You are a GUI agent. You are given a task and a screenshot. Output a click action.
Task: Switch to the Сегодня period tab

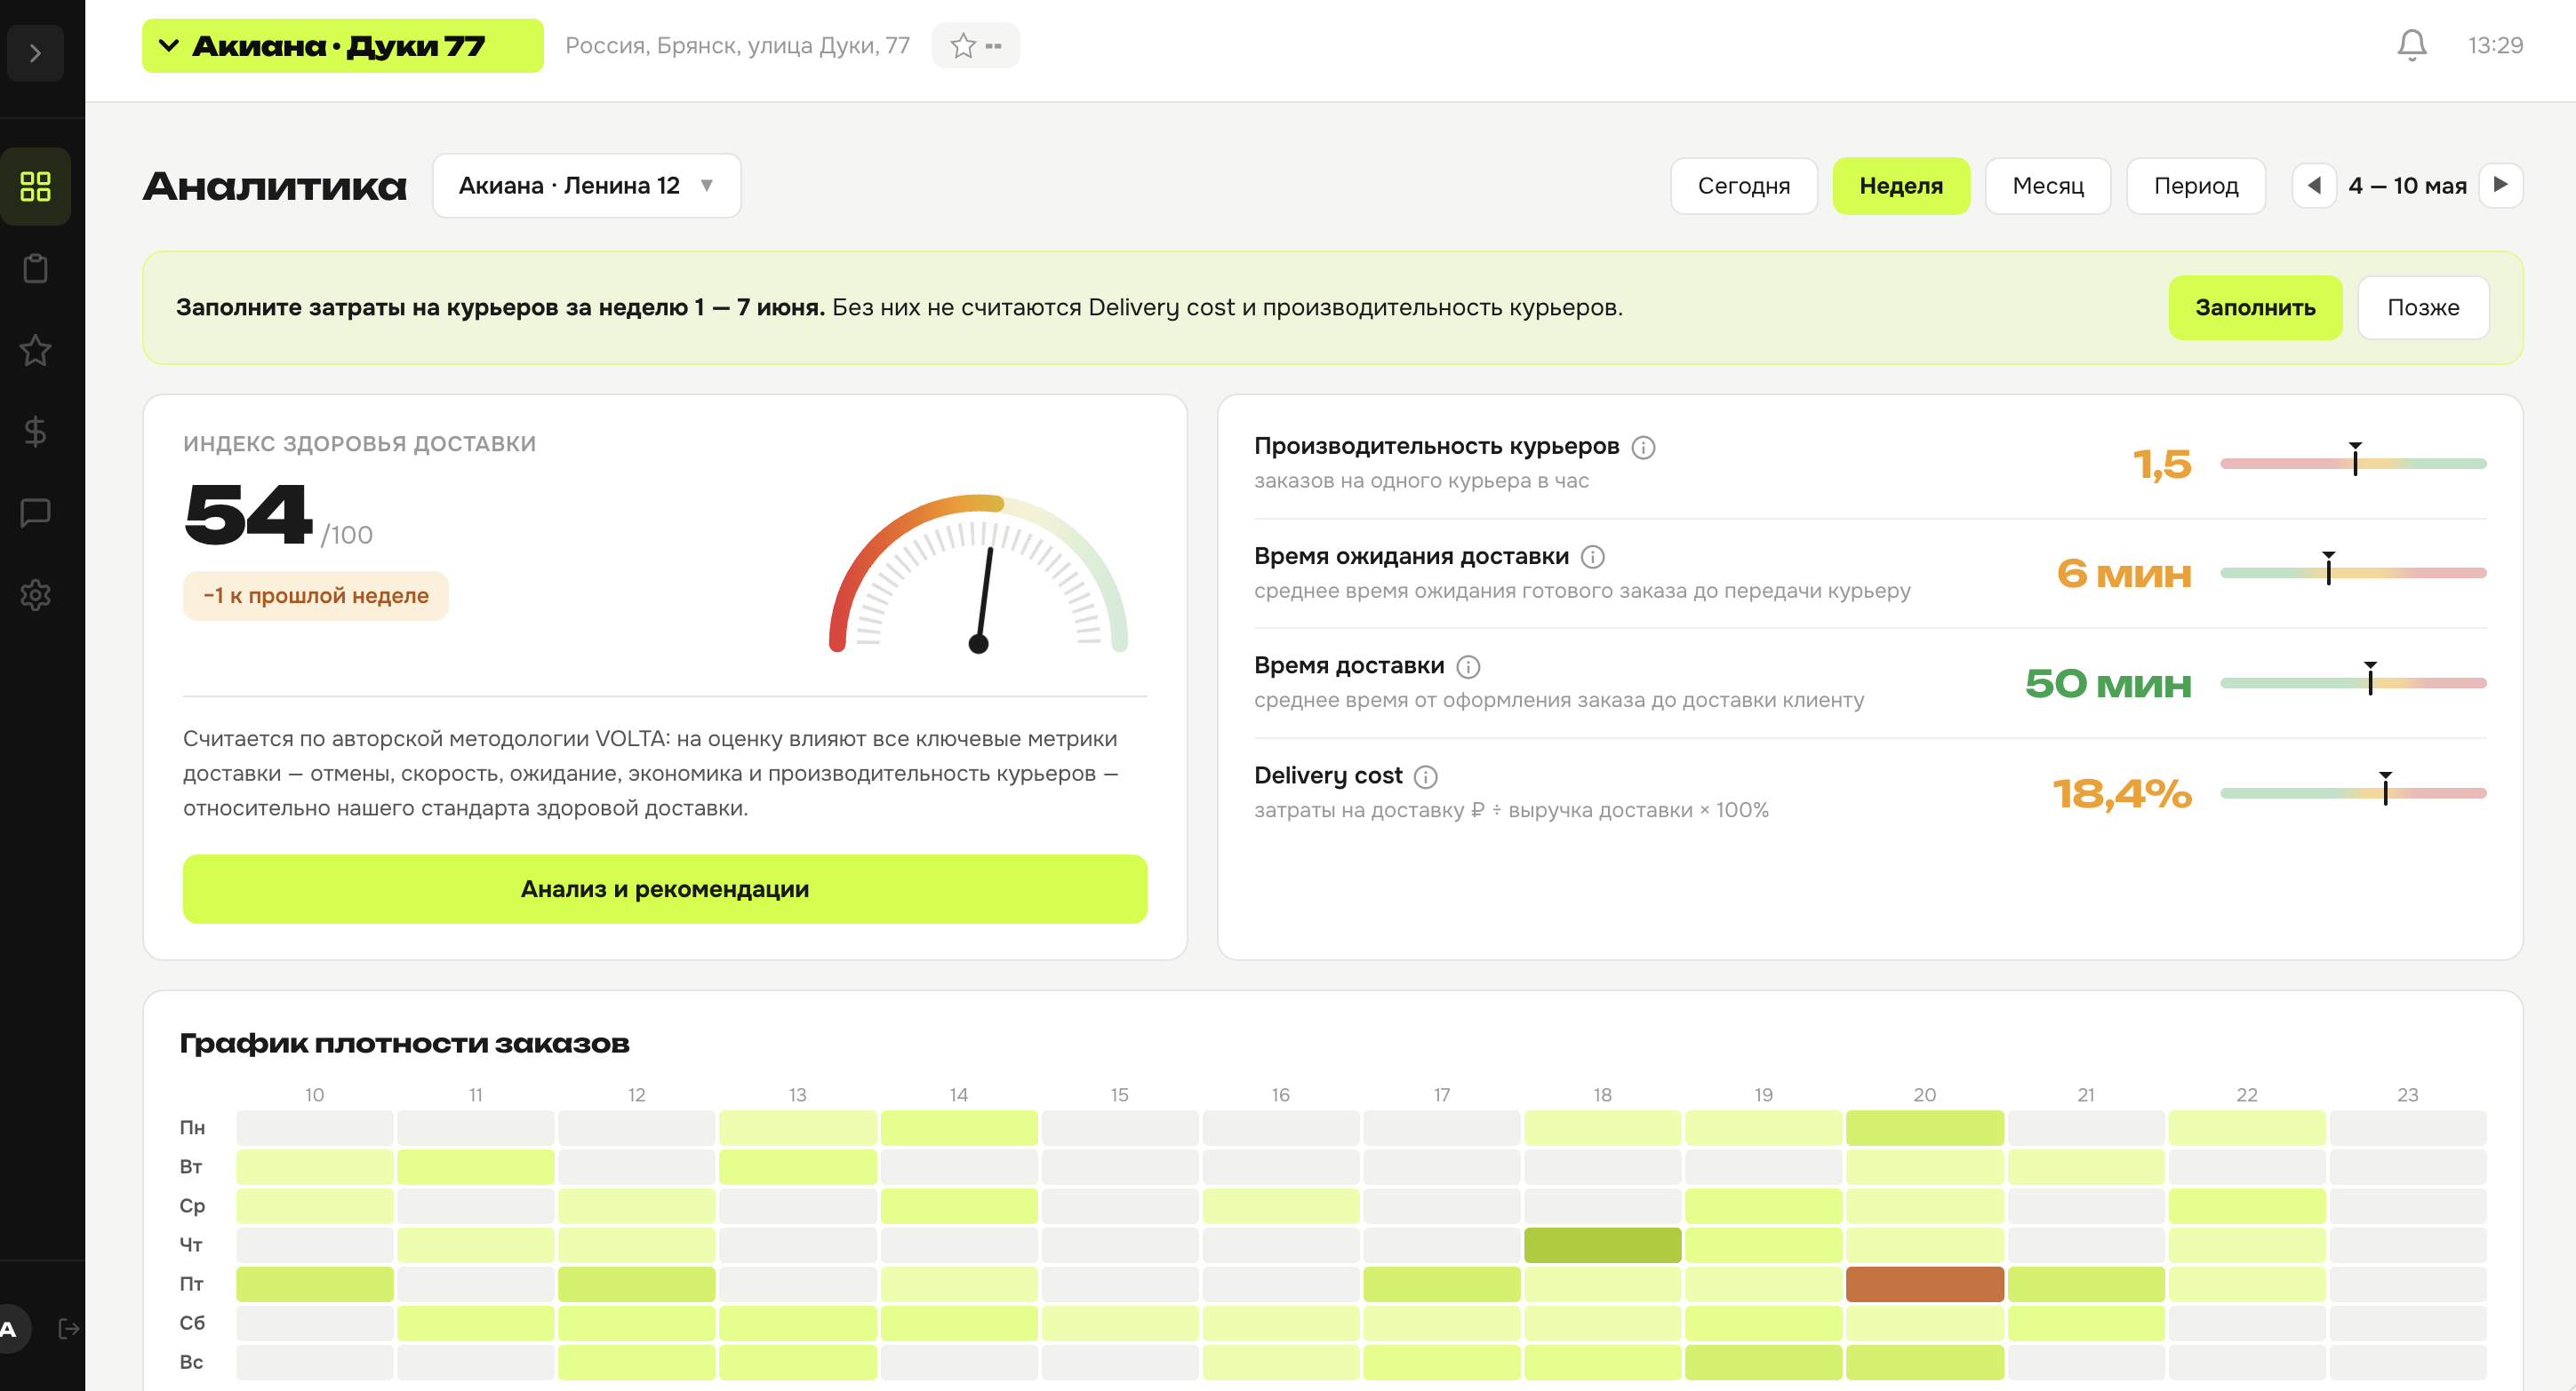pyautogui.click(x=1743, y=186)
